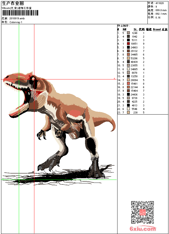
Task: Click the 生产作业图 title heading
Action: point(13,3)
